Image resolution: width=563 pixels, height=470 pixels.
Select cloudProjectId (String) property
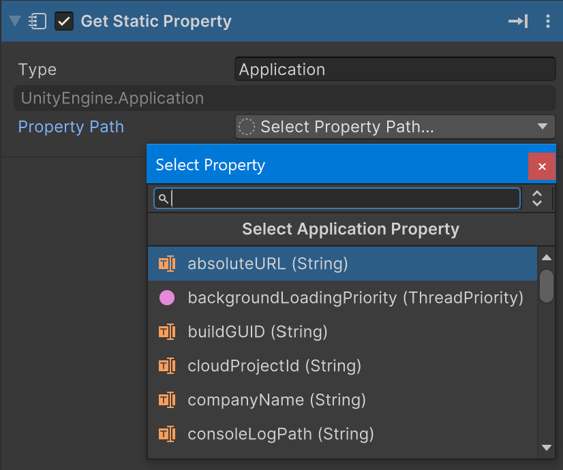[x=342, y=366]
